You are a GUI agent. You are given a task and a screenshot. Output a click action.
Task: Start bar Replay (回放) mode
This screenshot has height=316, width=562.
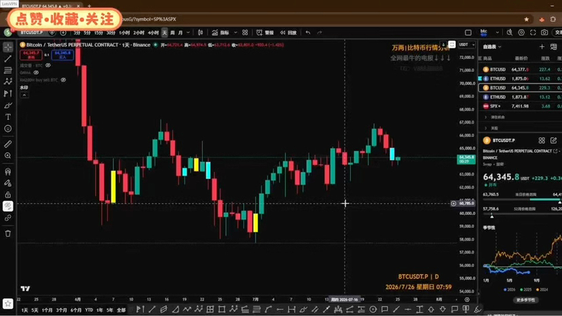[x=288, y=33]
